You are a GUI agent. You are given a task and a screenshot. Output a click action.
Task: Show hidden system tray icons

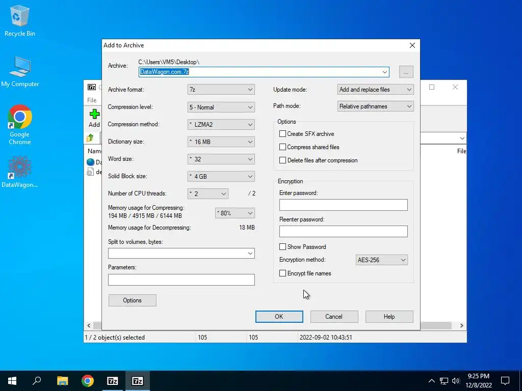431,381
